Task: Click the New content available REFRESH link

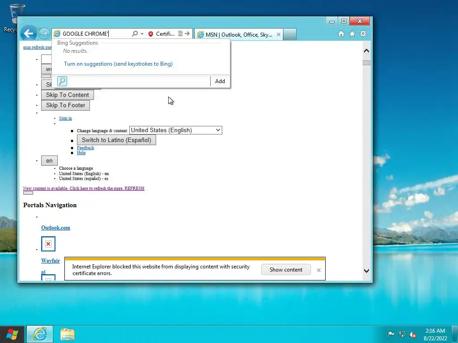Action: point(84,188)
